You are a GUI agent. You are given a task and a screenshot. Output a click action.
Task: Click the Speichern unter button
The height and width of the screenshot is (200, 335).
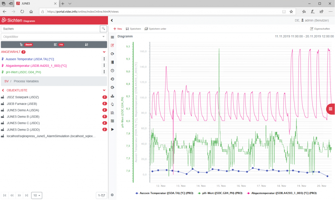155,29
